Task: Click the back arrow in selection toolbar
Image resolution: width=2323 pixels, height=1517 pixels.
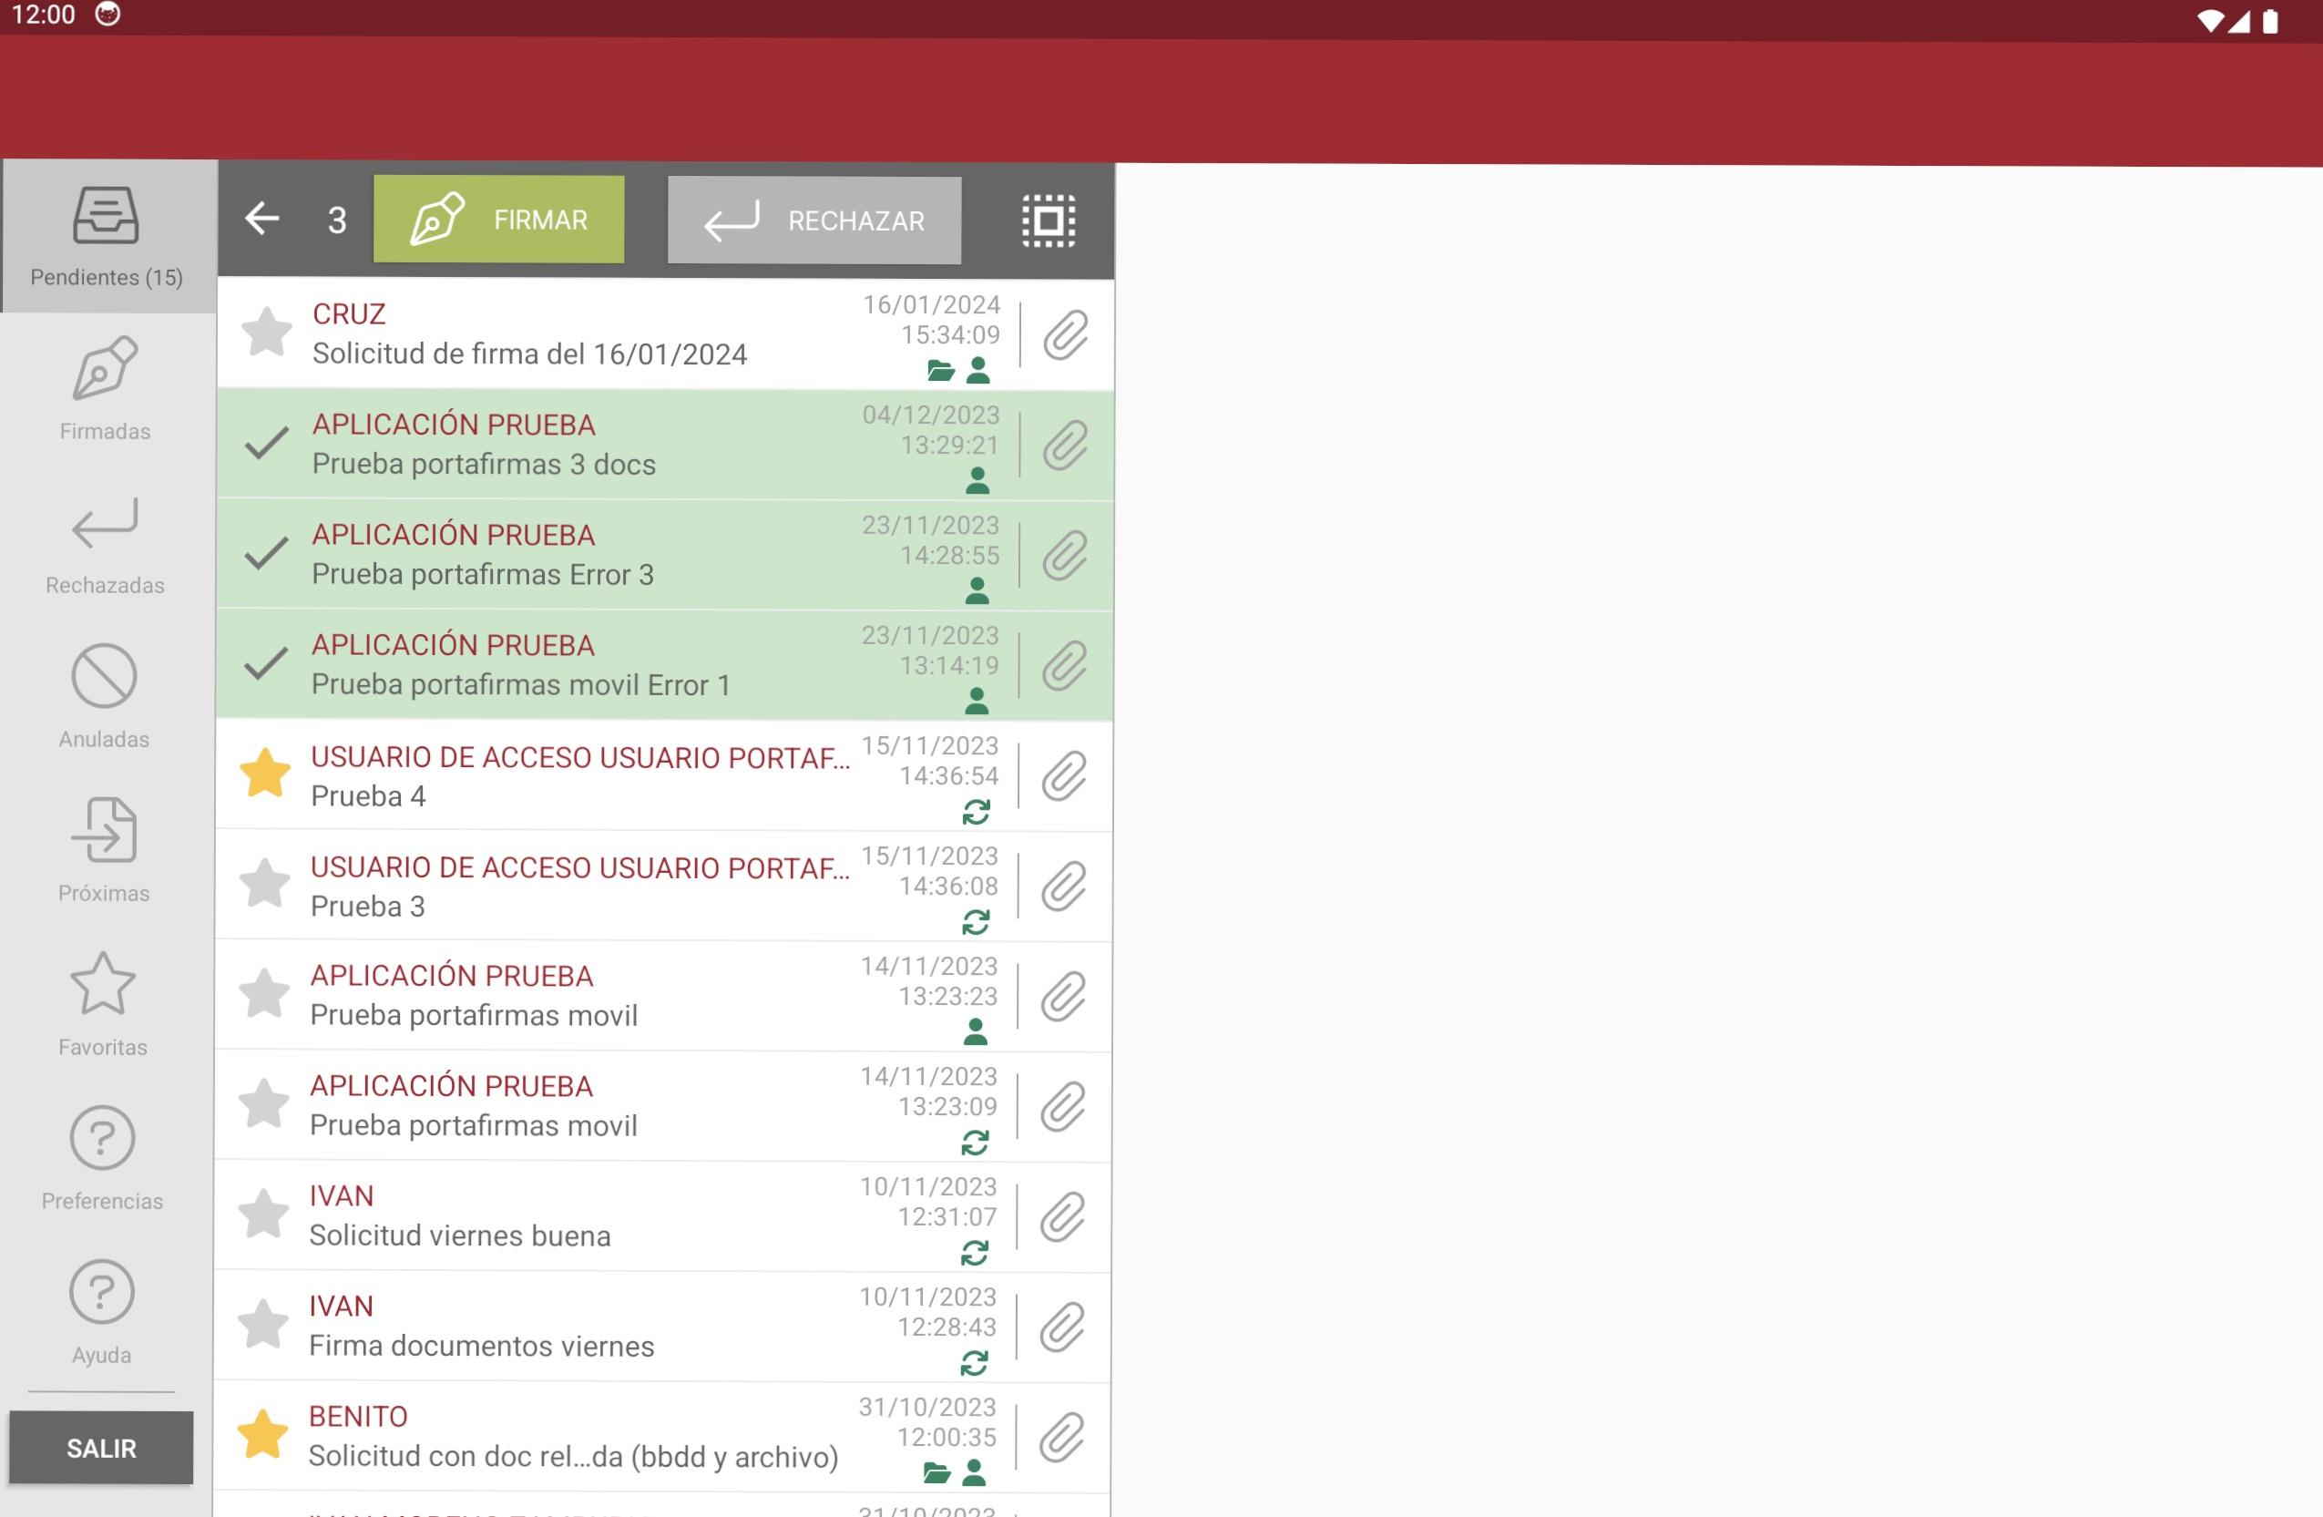Action: [x=261, y=219]
